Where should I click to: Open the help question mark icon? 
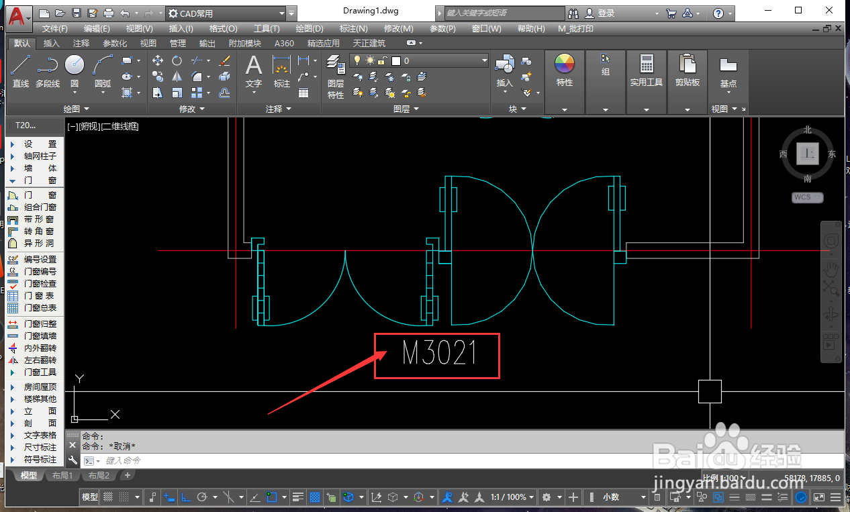pos(718,13)
